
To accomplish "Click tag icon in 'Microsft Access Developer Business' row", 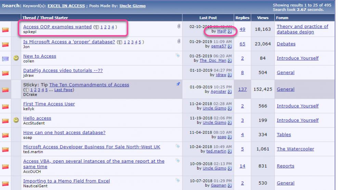I will pos(178,146).
